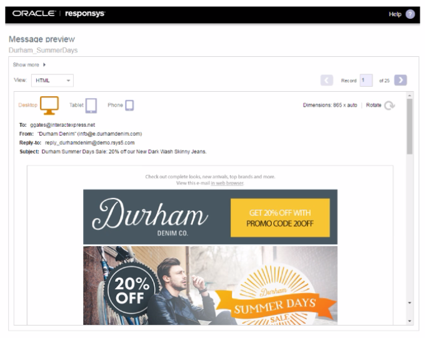The width and height of the screenshot is (425, 338).
Task: Select the Desktop monitor icon
Action: [x=49, y=105]
